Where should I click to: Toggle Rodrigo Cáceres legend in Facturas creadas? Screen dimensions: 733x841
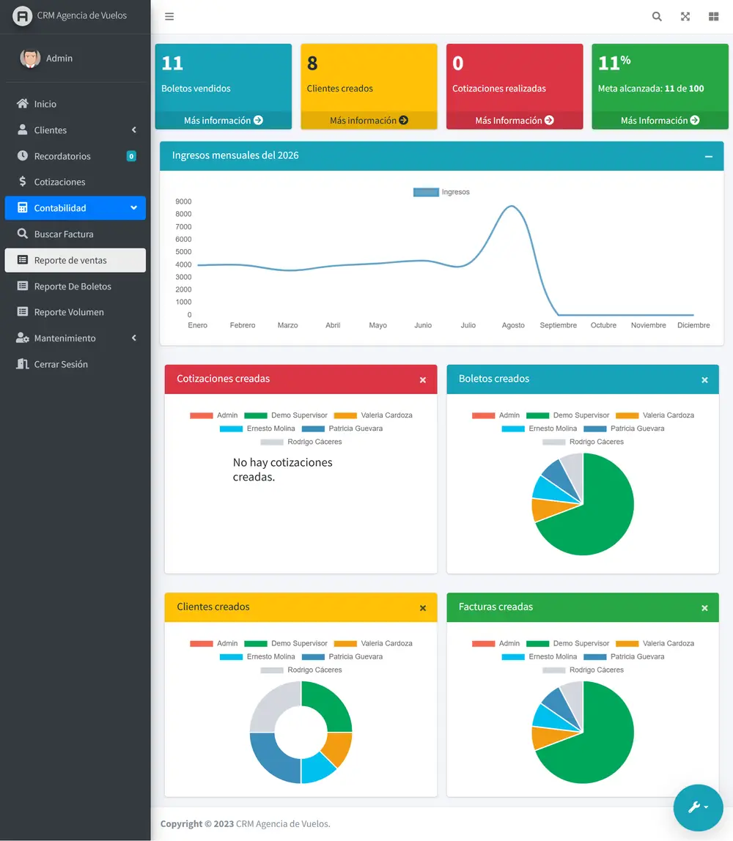[583, 670]
